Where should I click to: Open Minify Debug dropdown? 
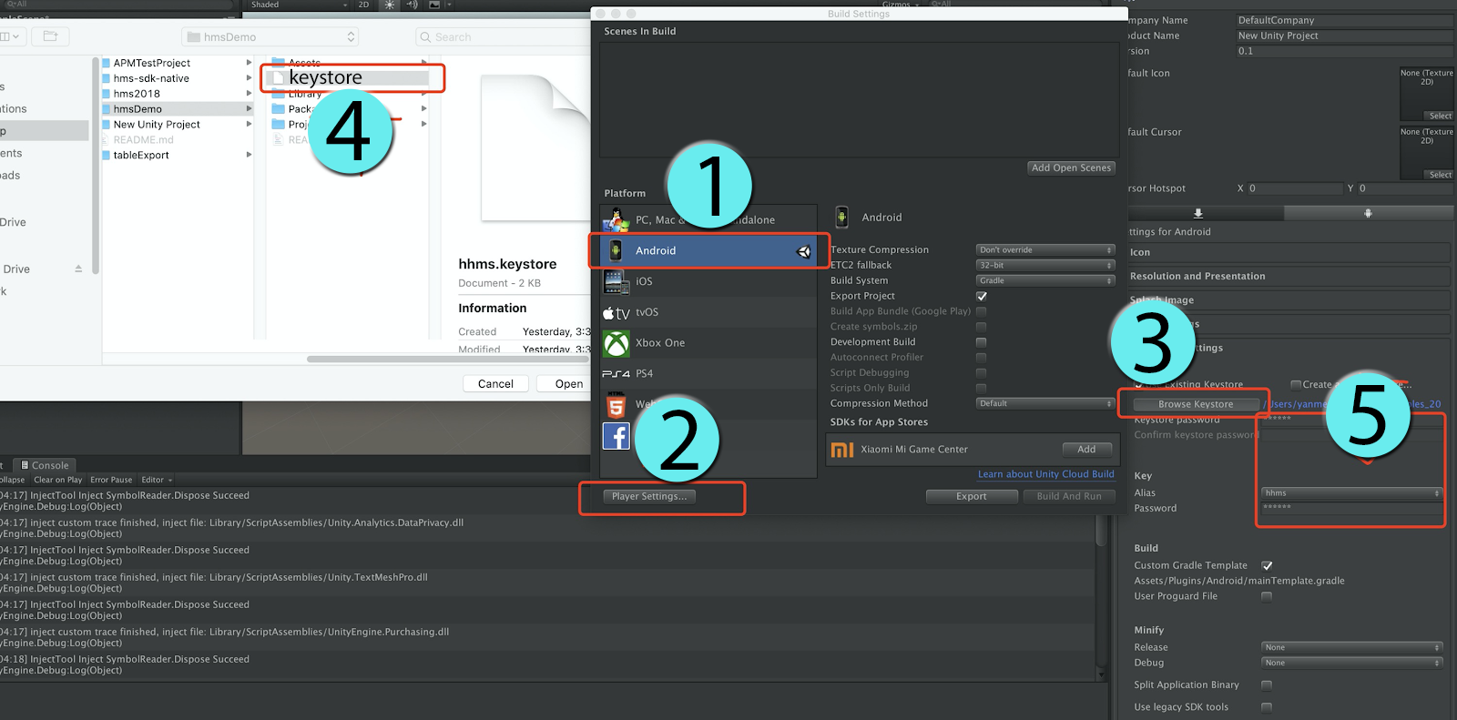pos(1352,664)
